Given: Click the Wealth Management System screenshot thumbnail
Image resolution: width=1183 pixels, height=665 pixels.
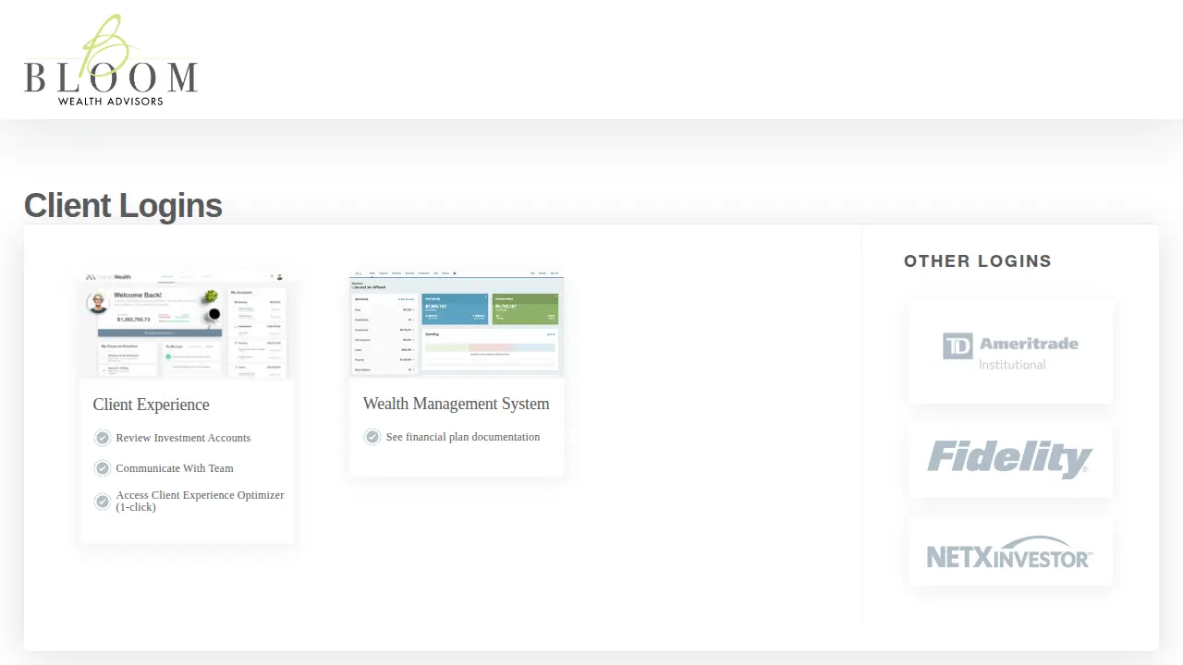Looking at the screenshot, I should (x=457, y=322).
